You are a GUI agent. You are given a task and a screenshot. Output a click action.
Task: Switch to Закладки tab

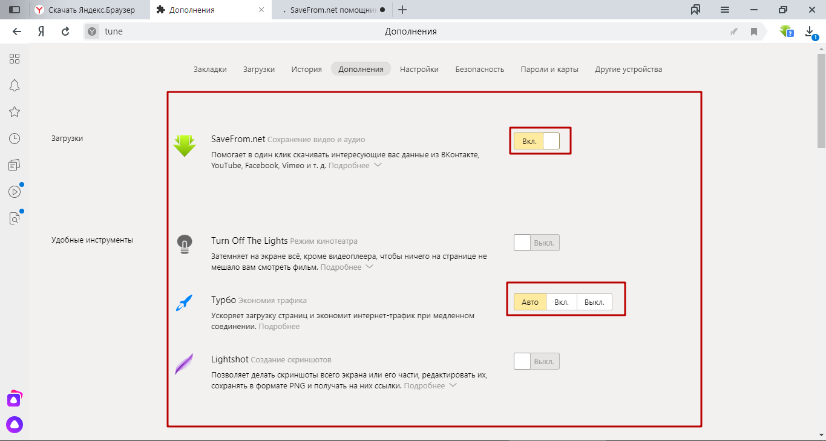click(x=210, y=69)
